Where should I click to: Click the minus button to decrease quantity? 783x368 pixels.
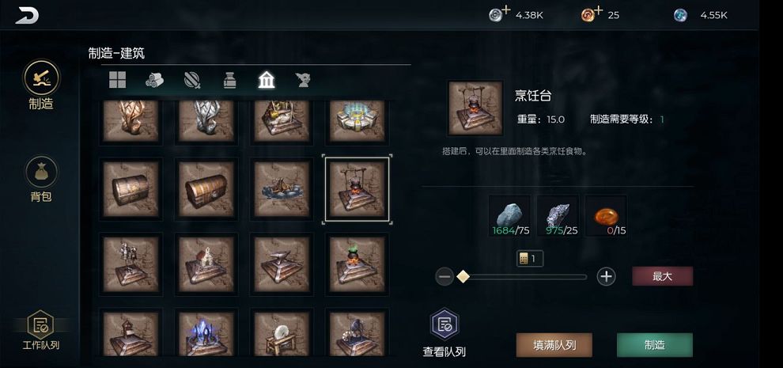pyautogui.click(x=444, y=276)
